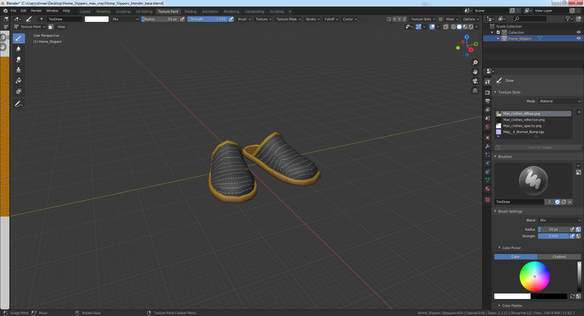Open the Material properties tab
The height and width of the screenshot is (316, 584).
(488, 189)
